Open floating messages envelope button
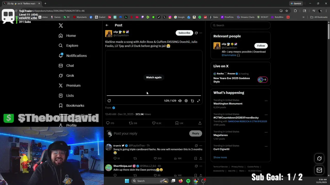 pyautogui.click(x=319, y=170)
